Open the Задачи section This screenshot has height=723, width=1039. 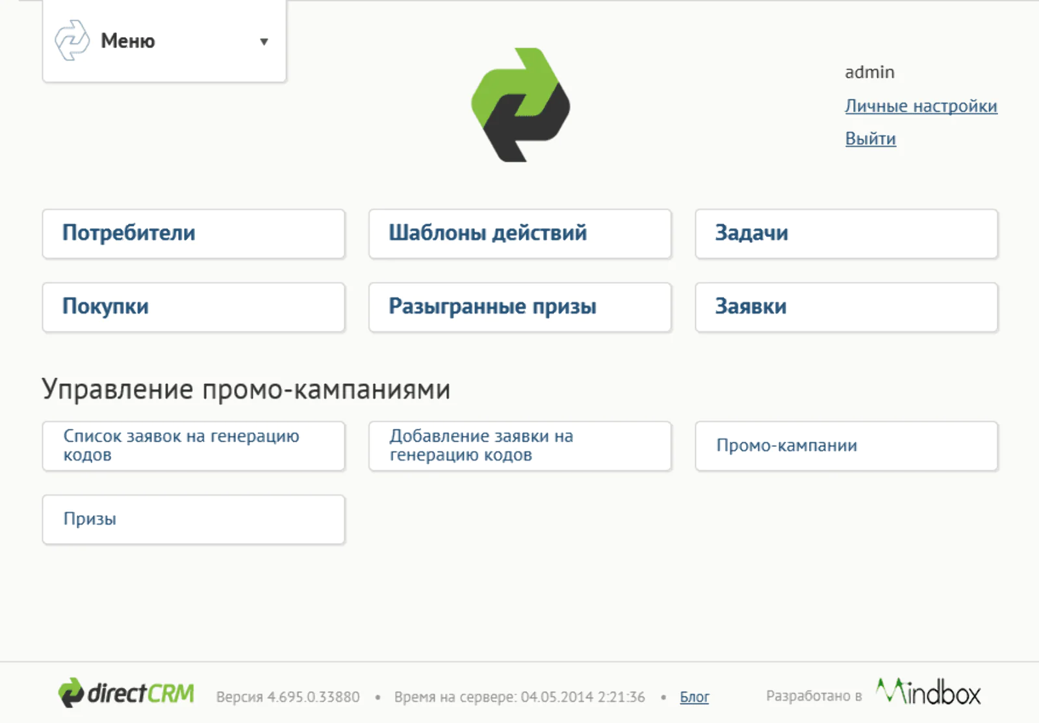coord(846,233)
